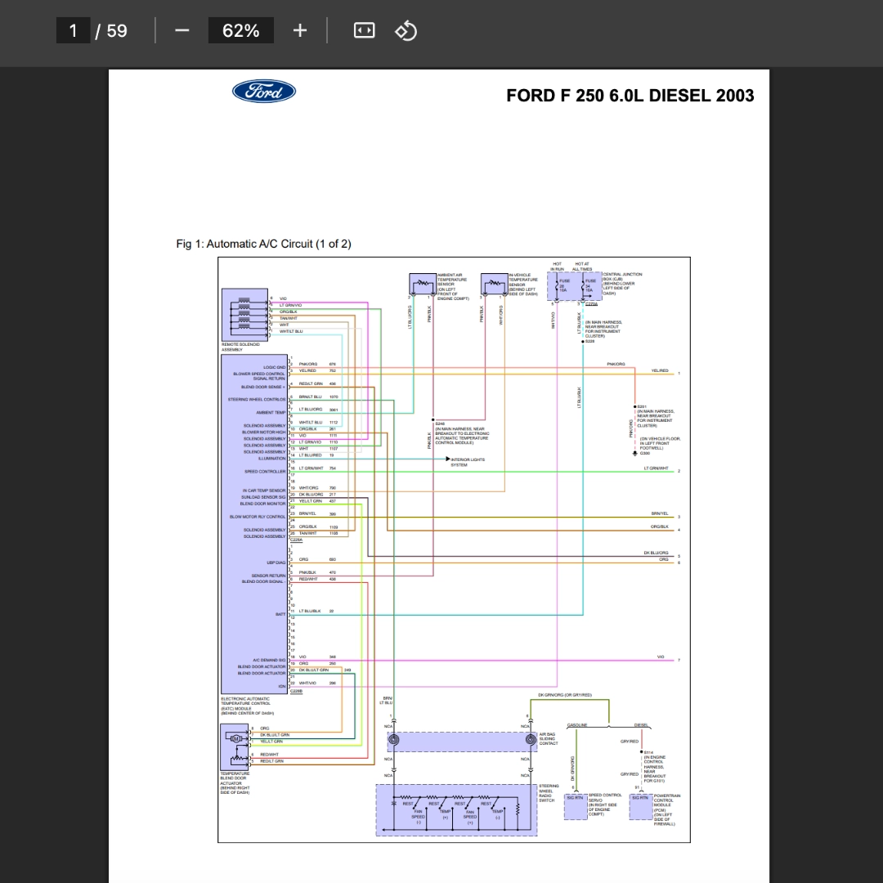Viewport: 883px width, 883px height.
Task: Select the 62% zoom level field
Action: click(x=241, y=30)
